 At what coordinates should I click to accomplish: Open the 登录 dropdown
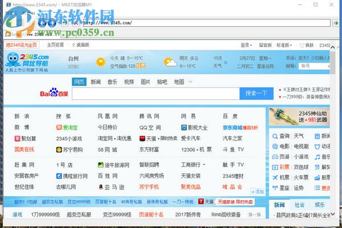[x=246, y=45]
